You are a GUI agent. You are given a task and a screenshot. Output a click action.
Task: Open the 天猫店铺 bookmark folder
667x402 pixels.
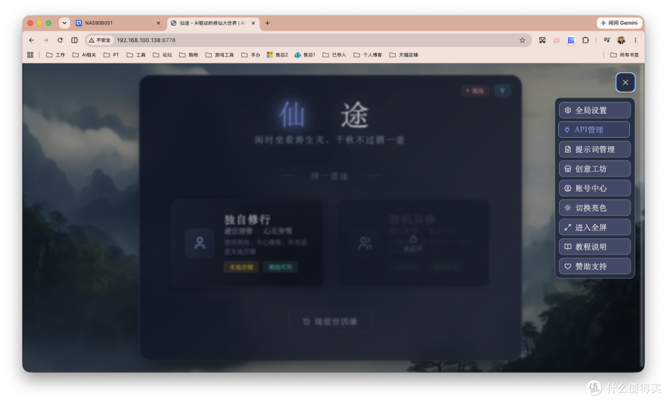pyautogui.click(x=404, y=55)
